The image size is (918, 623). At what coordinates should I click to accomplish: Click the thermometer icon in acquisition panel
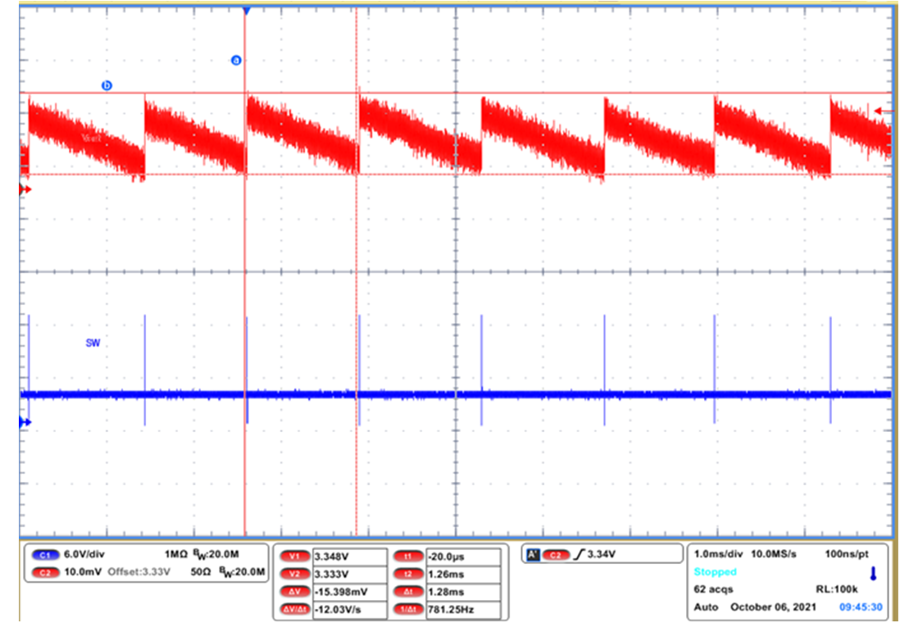[x=874, y=572]
